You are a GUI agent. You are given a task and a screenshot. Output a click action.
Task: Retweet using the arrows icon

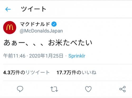[x=54, y=89]
